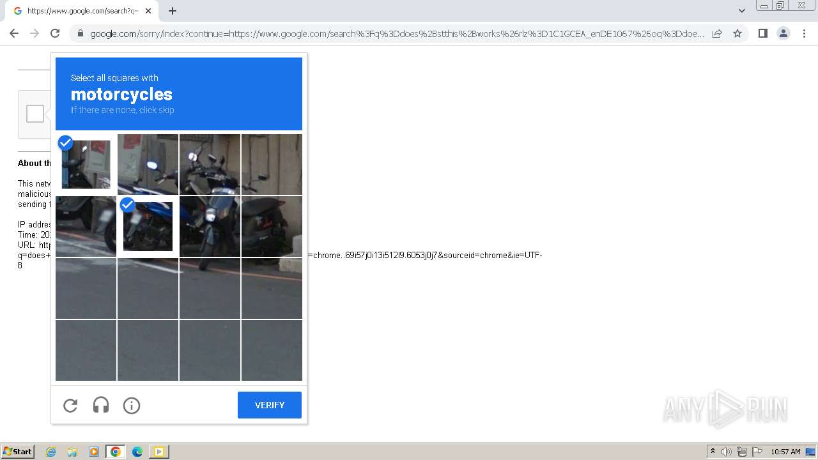
Task: Select top row fourth tile showing wall
Action: (272, 164)
